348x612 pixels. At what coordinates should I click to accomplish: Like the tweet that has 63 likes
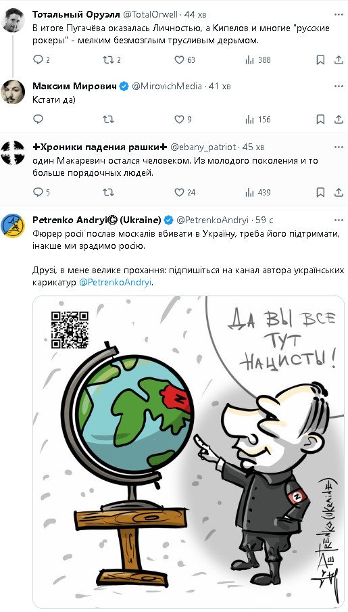(x=179, y=60)
